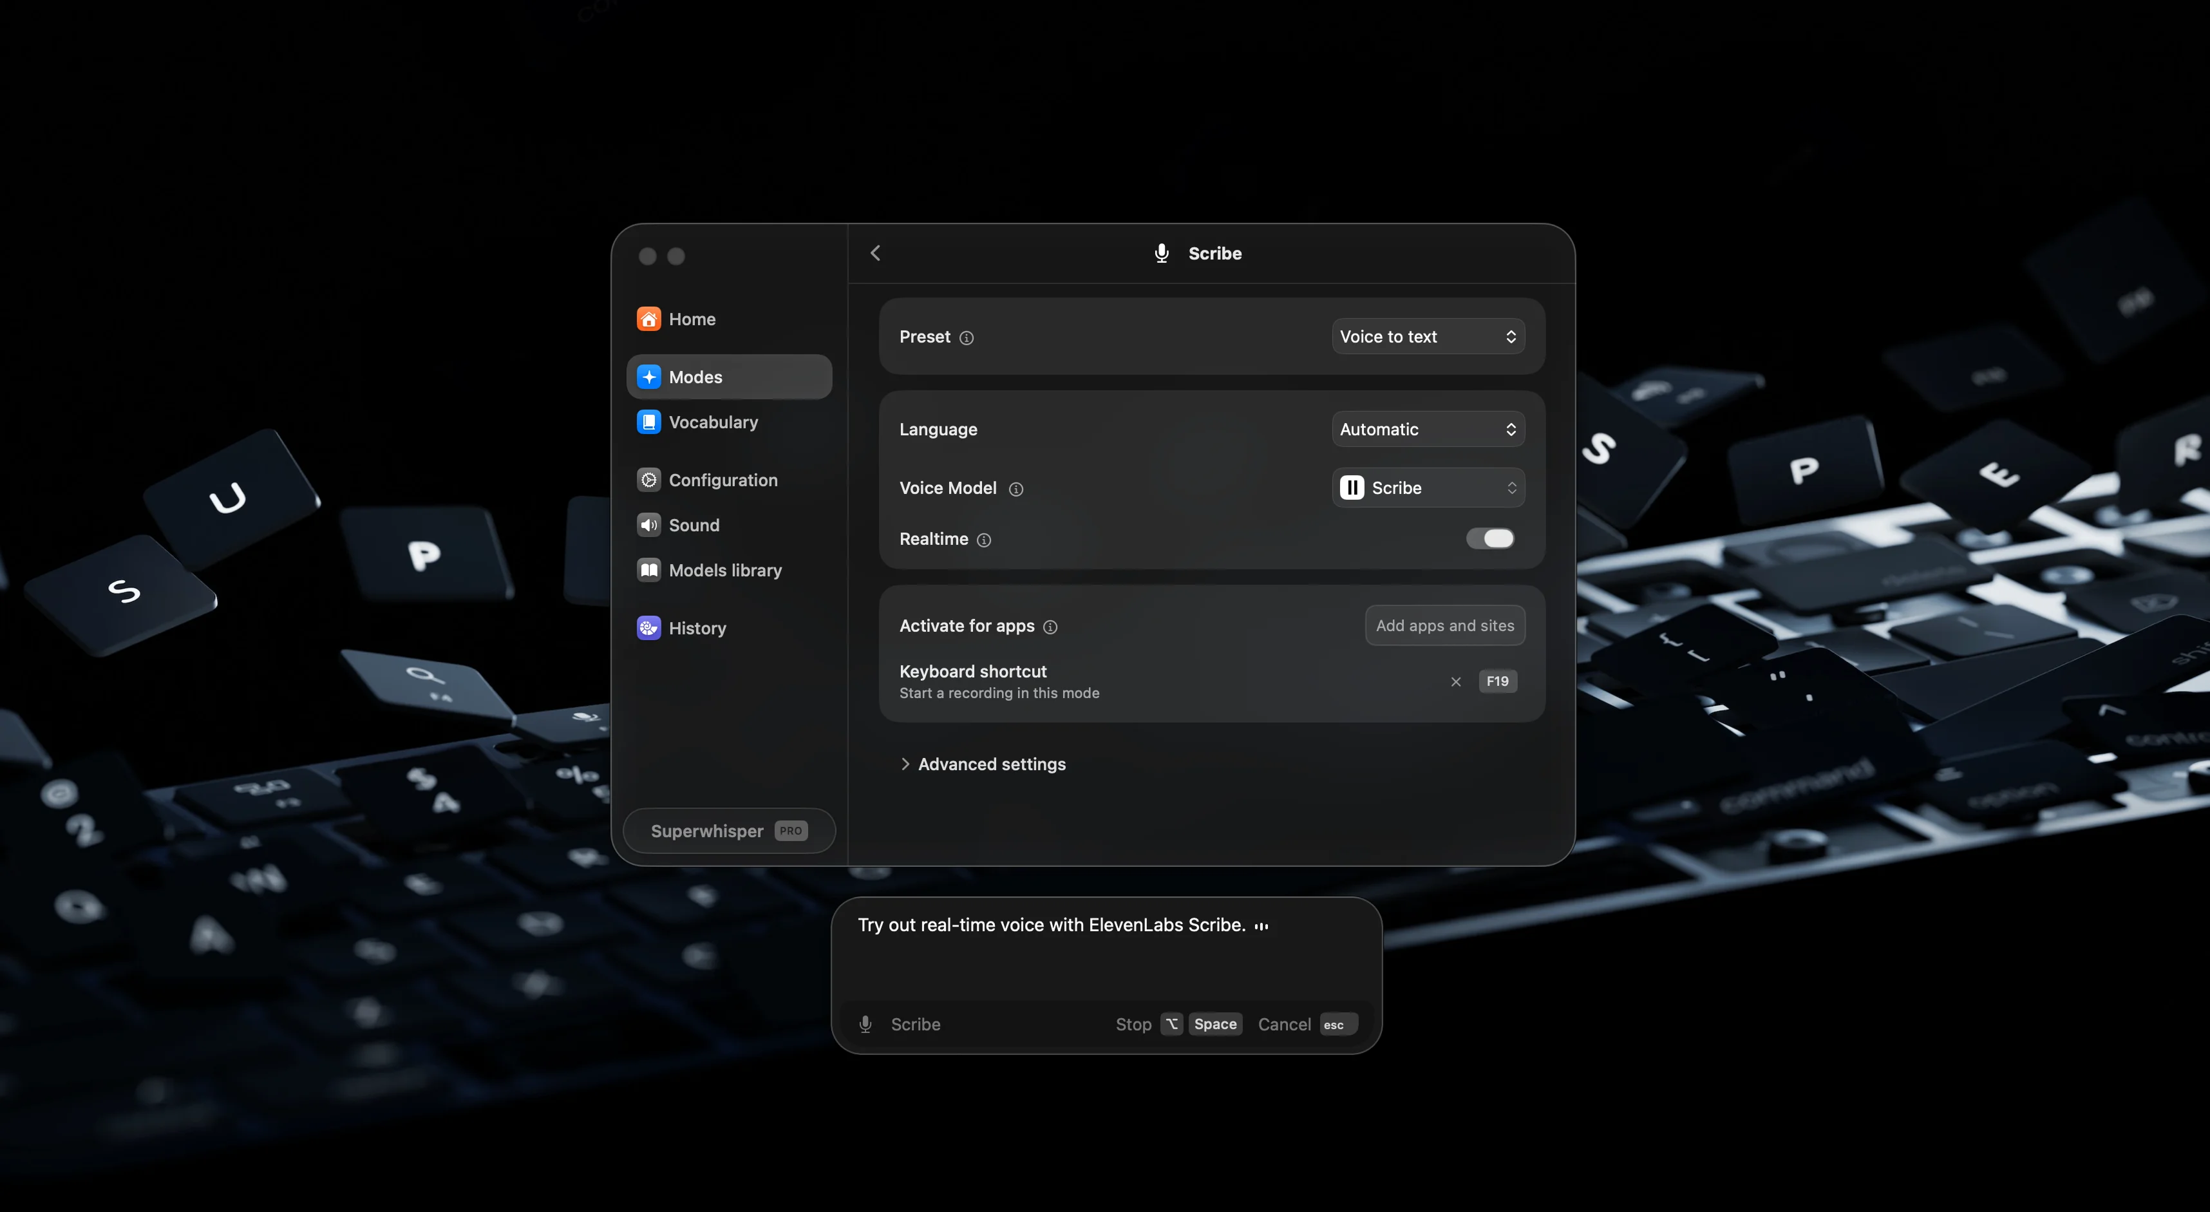Click the Sound speaker icon
This screenshot has height=1212, width=2210.
pyautogui.click(x=648, y=525)
